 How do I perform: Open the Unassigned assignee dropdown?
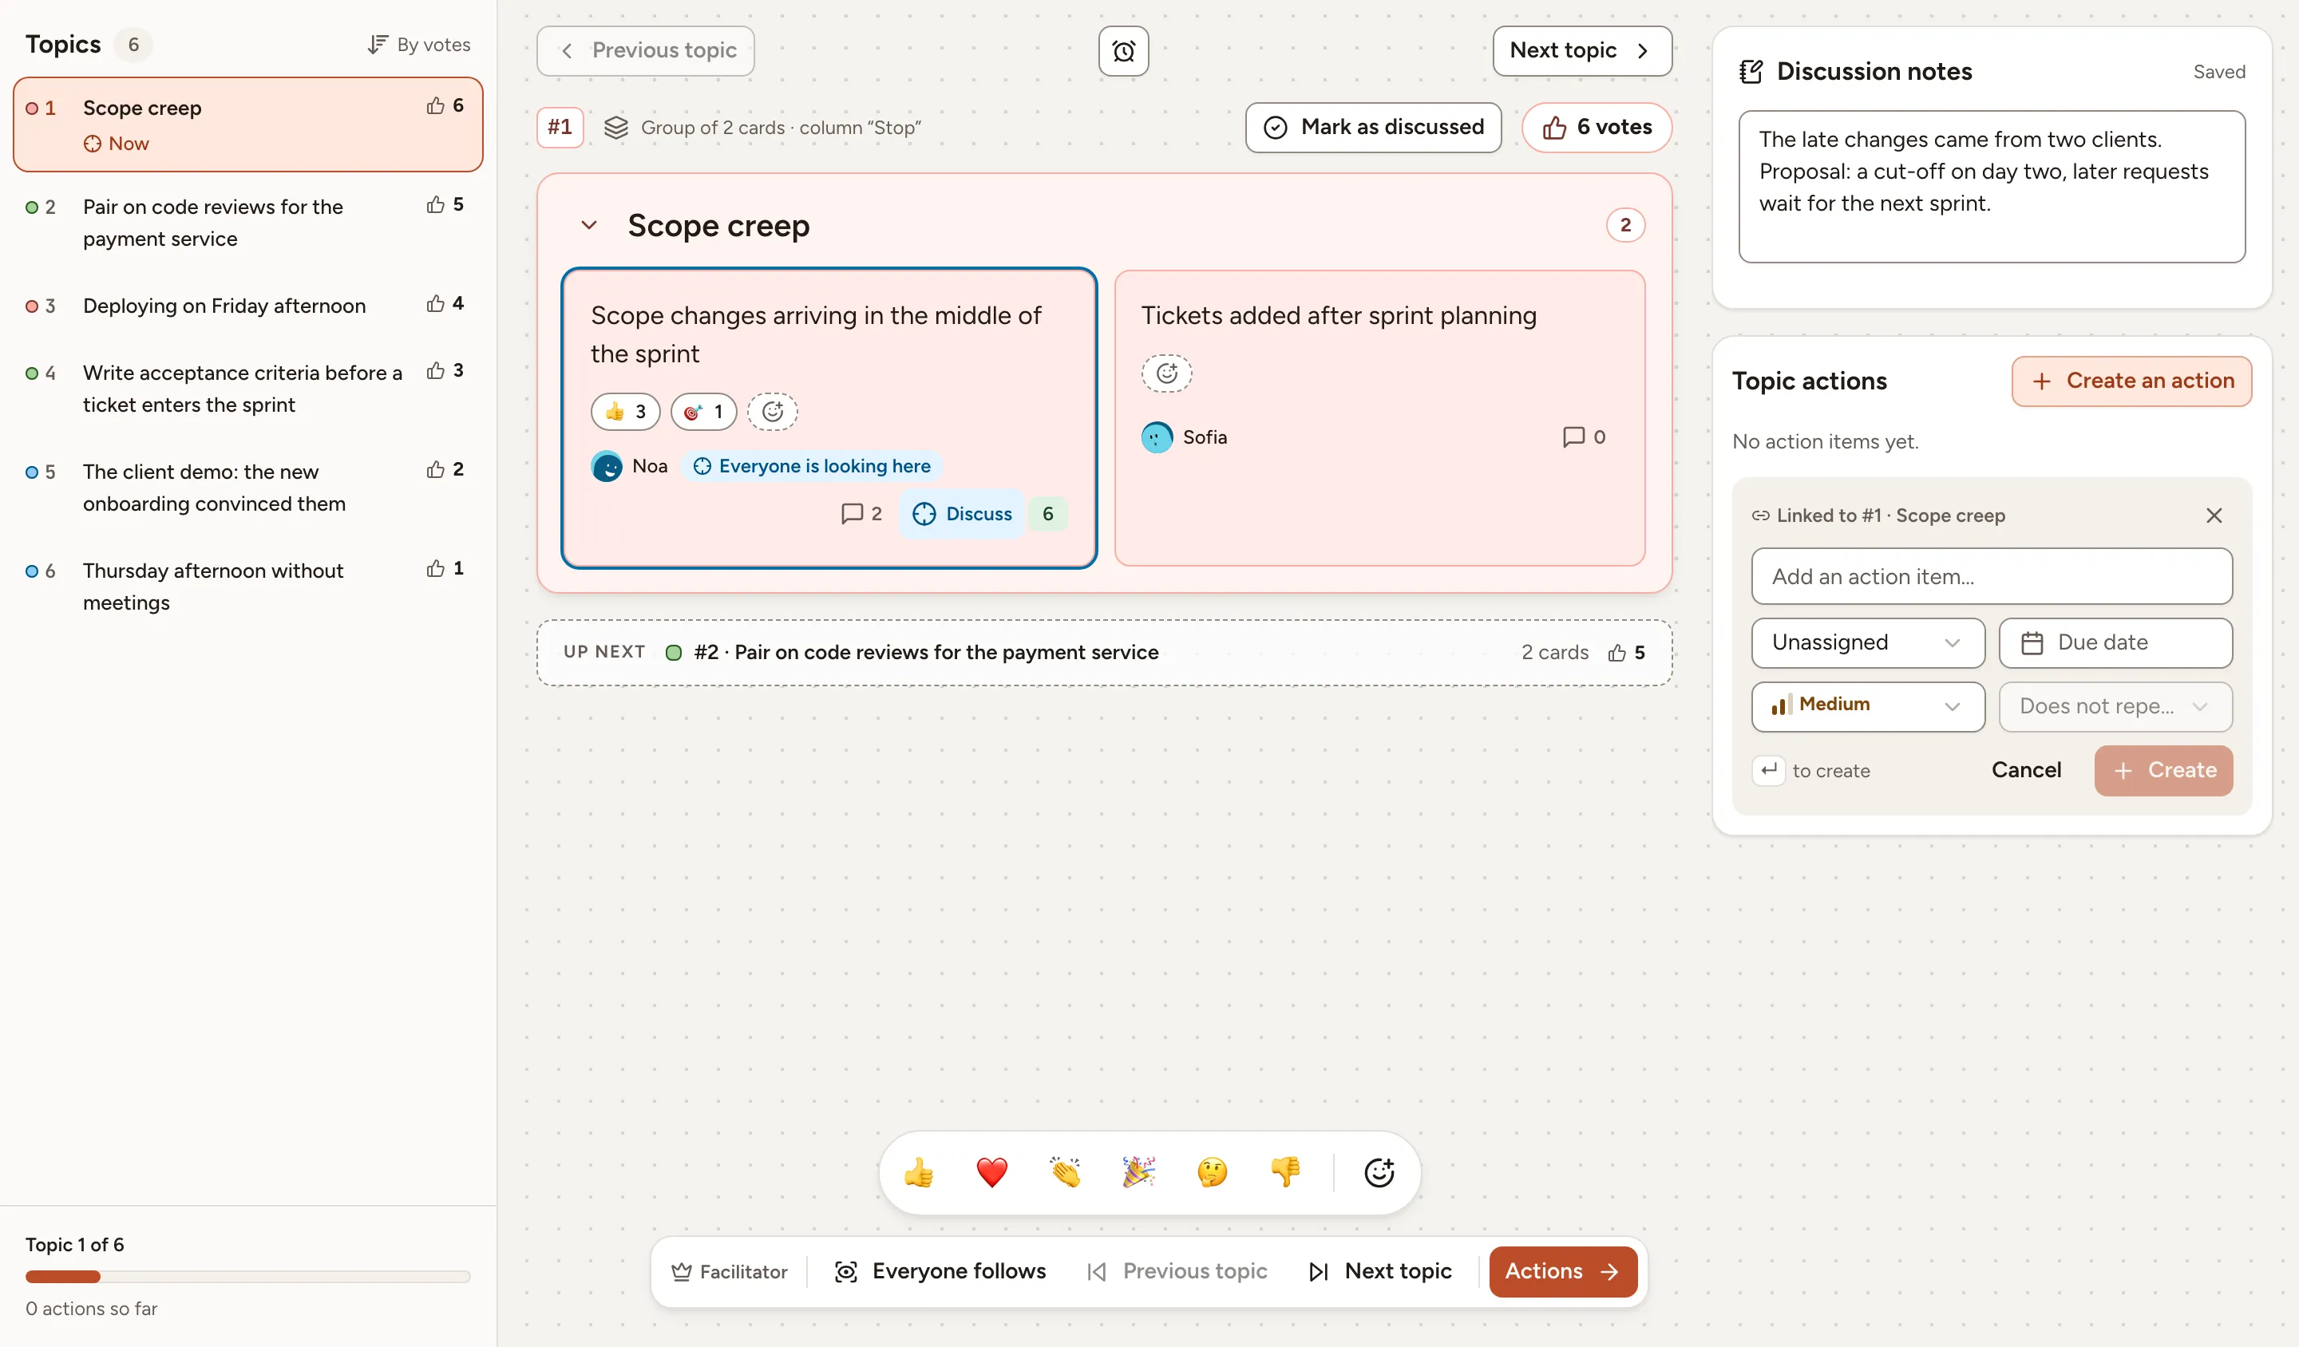click(x=1867, y=643)
